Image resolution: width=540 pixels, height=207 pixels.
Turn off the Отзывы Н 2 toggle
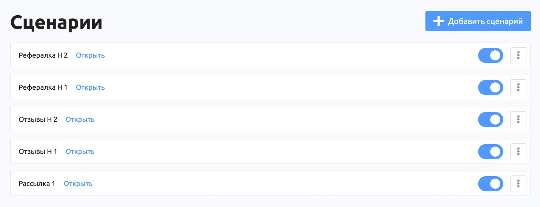pyautogui.click(x=491, y=119)
